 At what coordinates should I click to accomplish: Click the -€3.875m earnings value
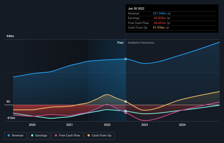tap(159, 18)
